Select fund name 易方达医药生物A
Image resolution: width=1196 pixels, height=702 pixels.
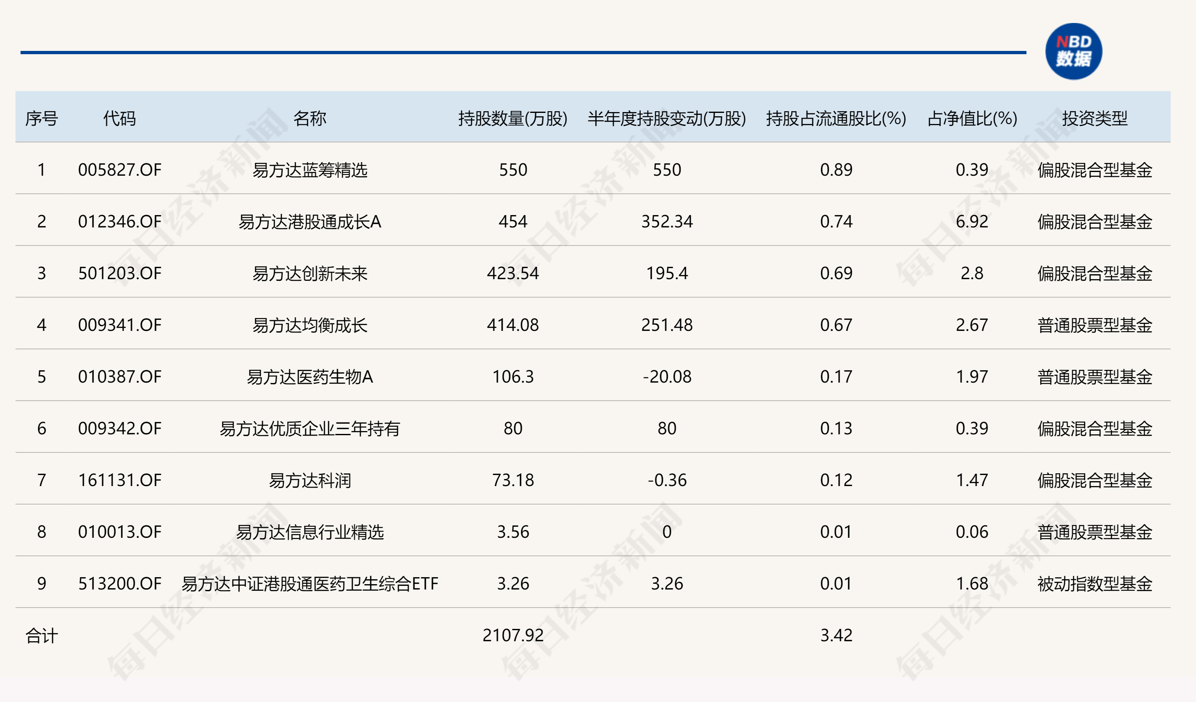pos(310,376)
